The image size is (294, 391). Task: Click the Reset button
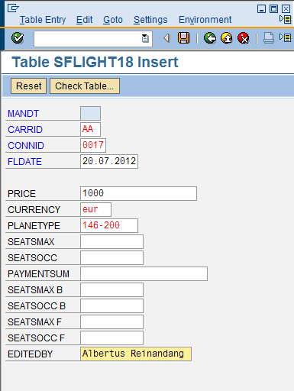pos(28,86)
